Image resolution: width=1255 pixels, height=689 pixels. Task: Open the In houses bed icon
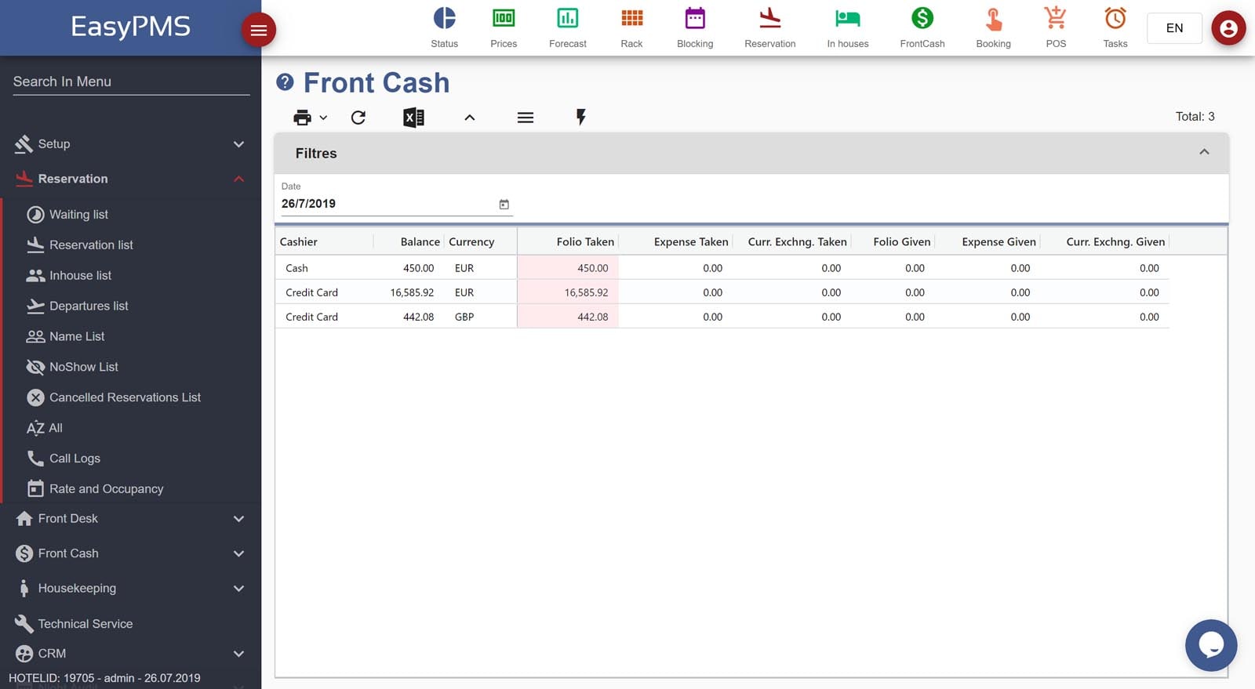pyautogui.click(x=848, y=18)
